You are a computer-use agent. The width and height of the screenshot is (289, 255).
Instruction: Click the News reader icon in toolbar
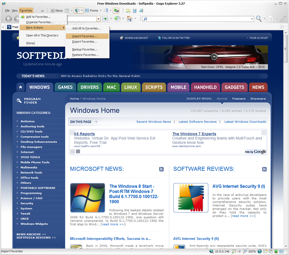(52, 11)
